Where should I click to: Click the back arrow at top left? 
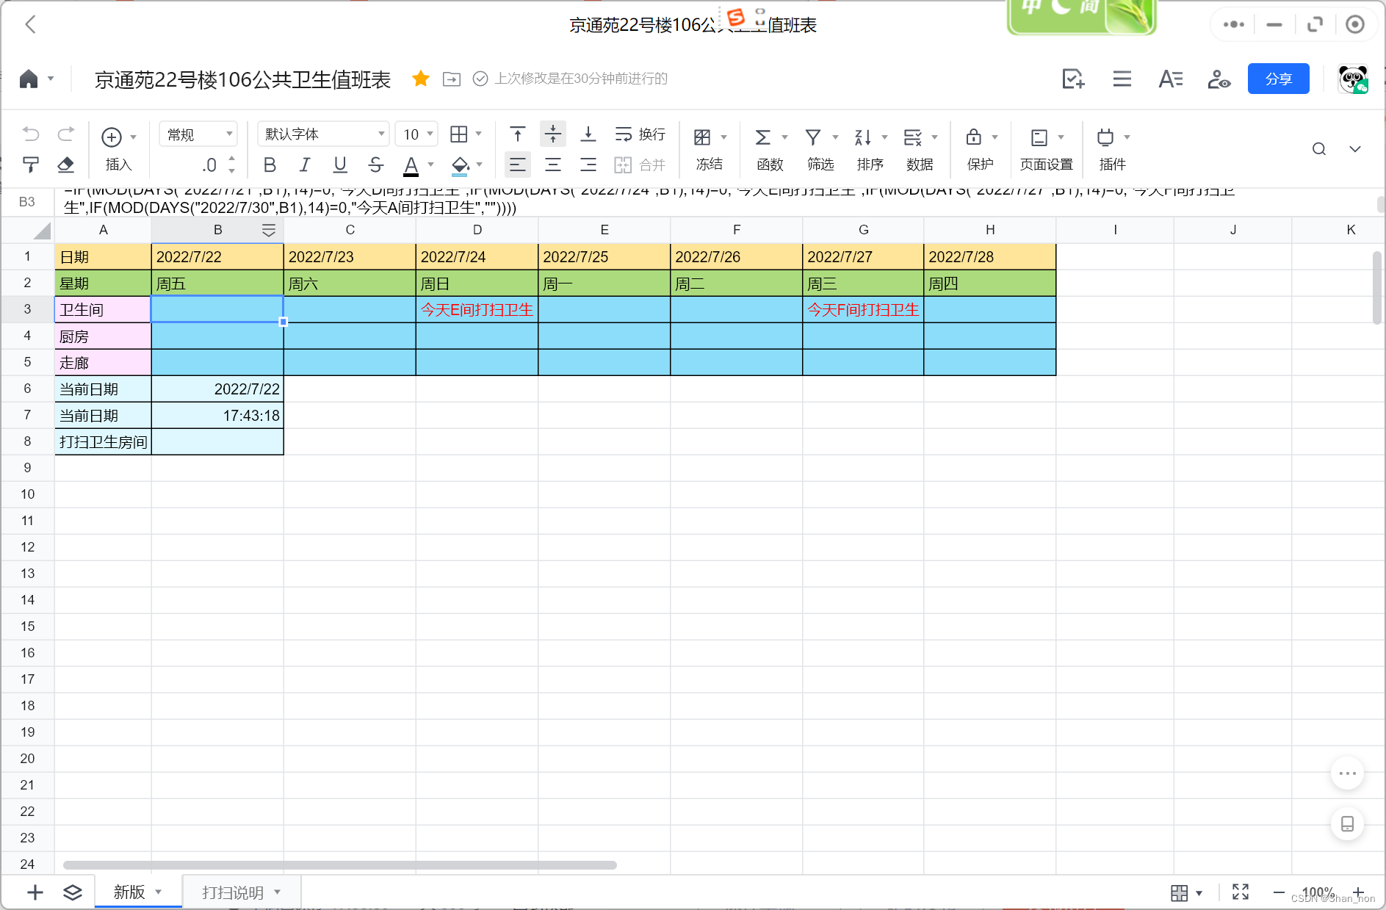[x=30, y=24]
